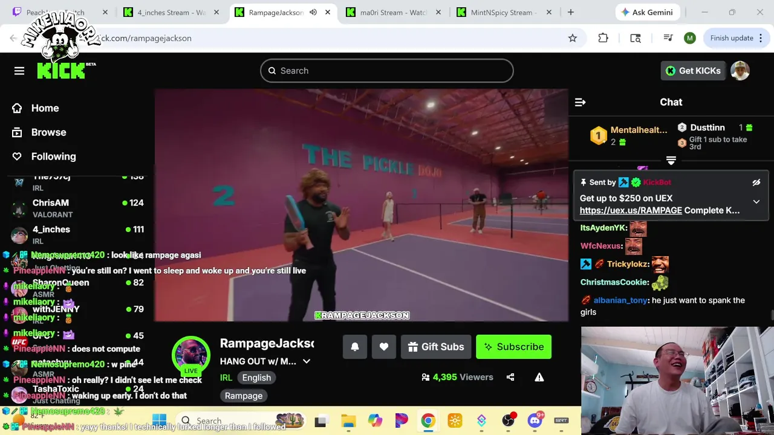Open Chrome profile M avatar

[690, 38]
